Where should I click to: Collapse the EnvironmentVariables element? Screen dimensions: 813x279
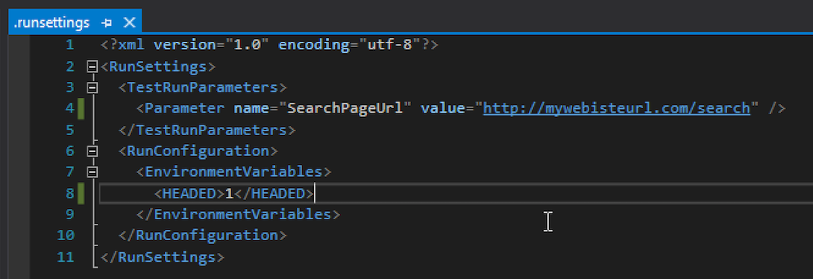[x=92, y=172]
